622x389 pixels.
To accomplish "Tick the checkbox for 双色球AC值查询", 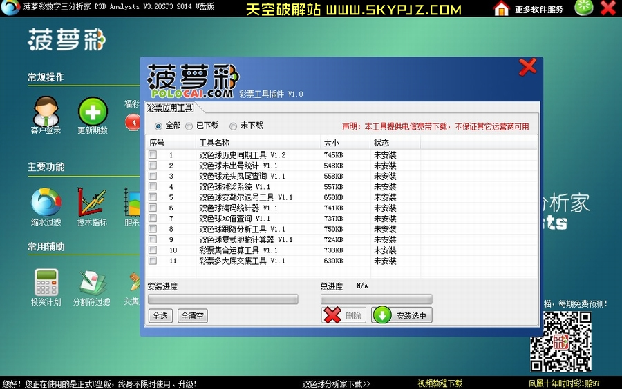I will [153, 219].
